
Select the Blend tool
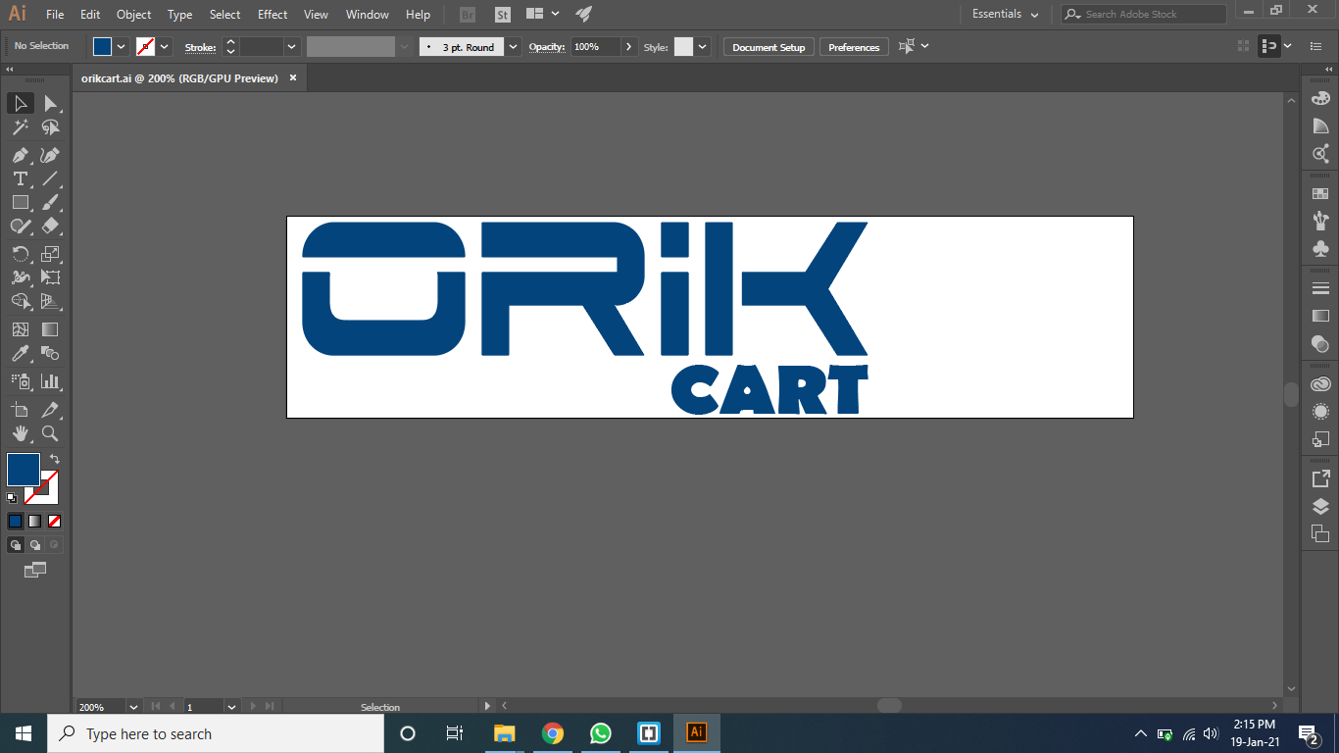[x=51, y=353]
